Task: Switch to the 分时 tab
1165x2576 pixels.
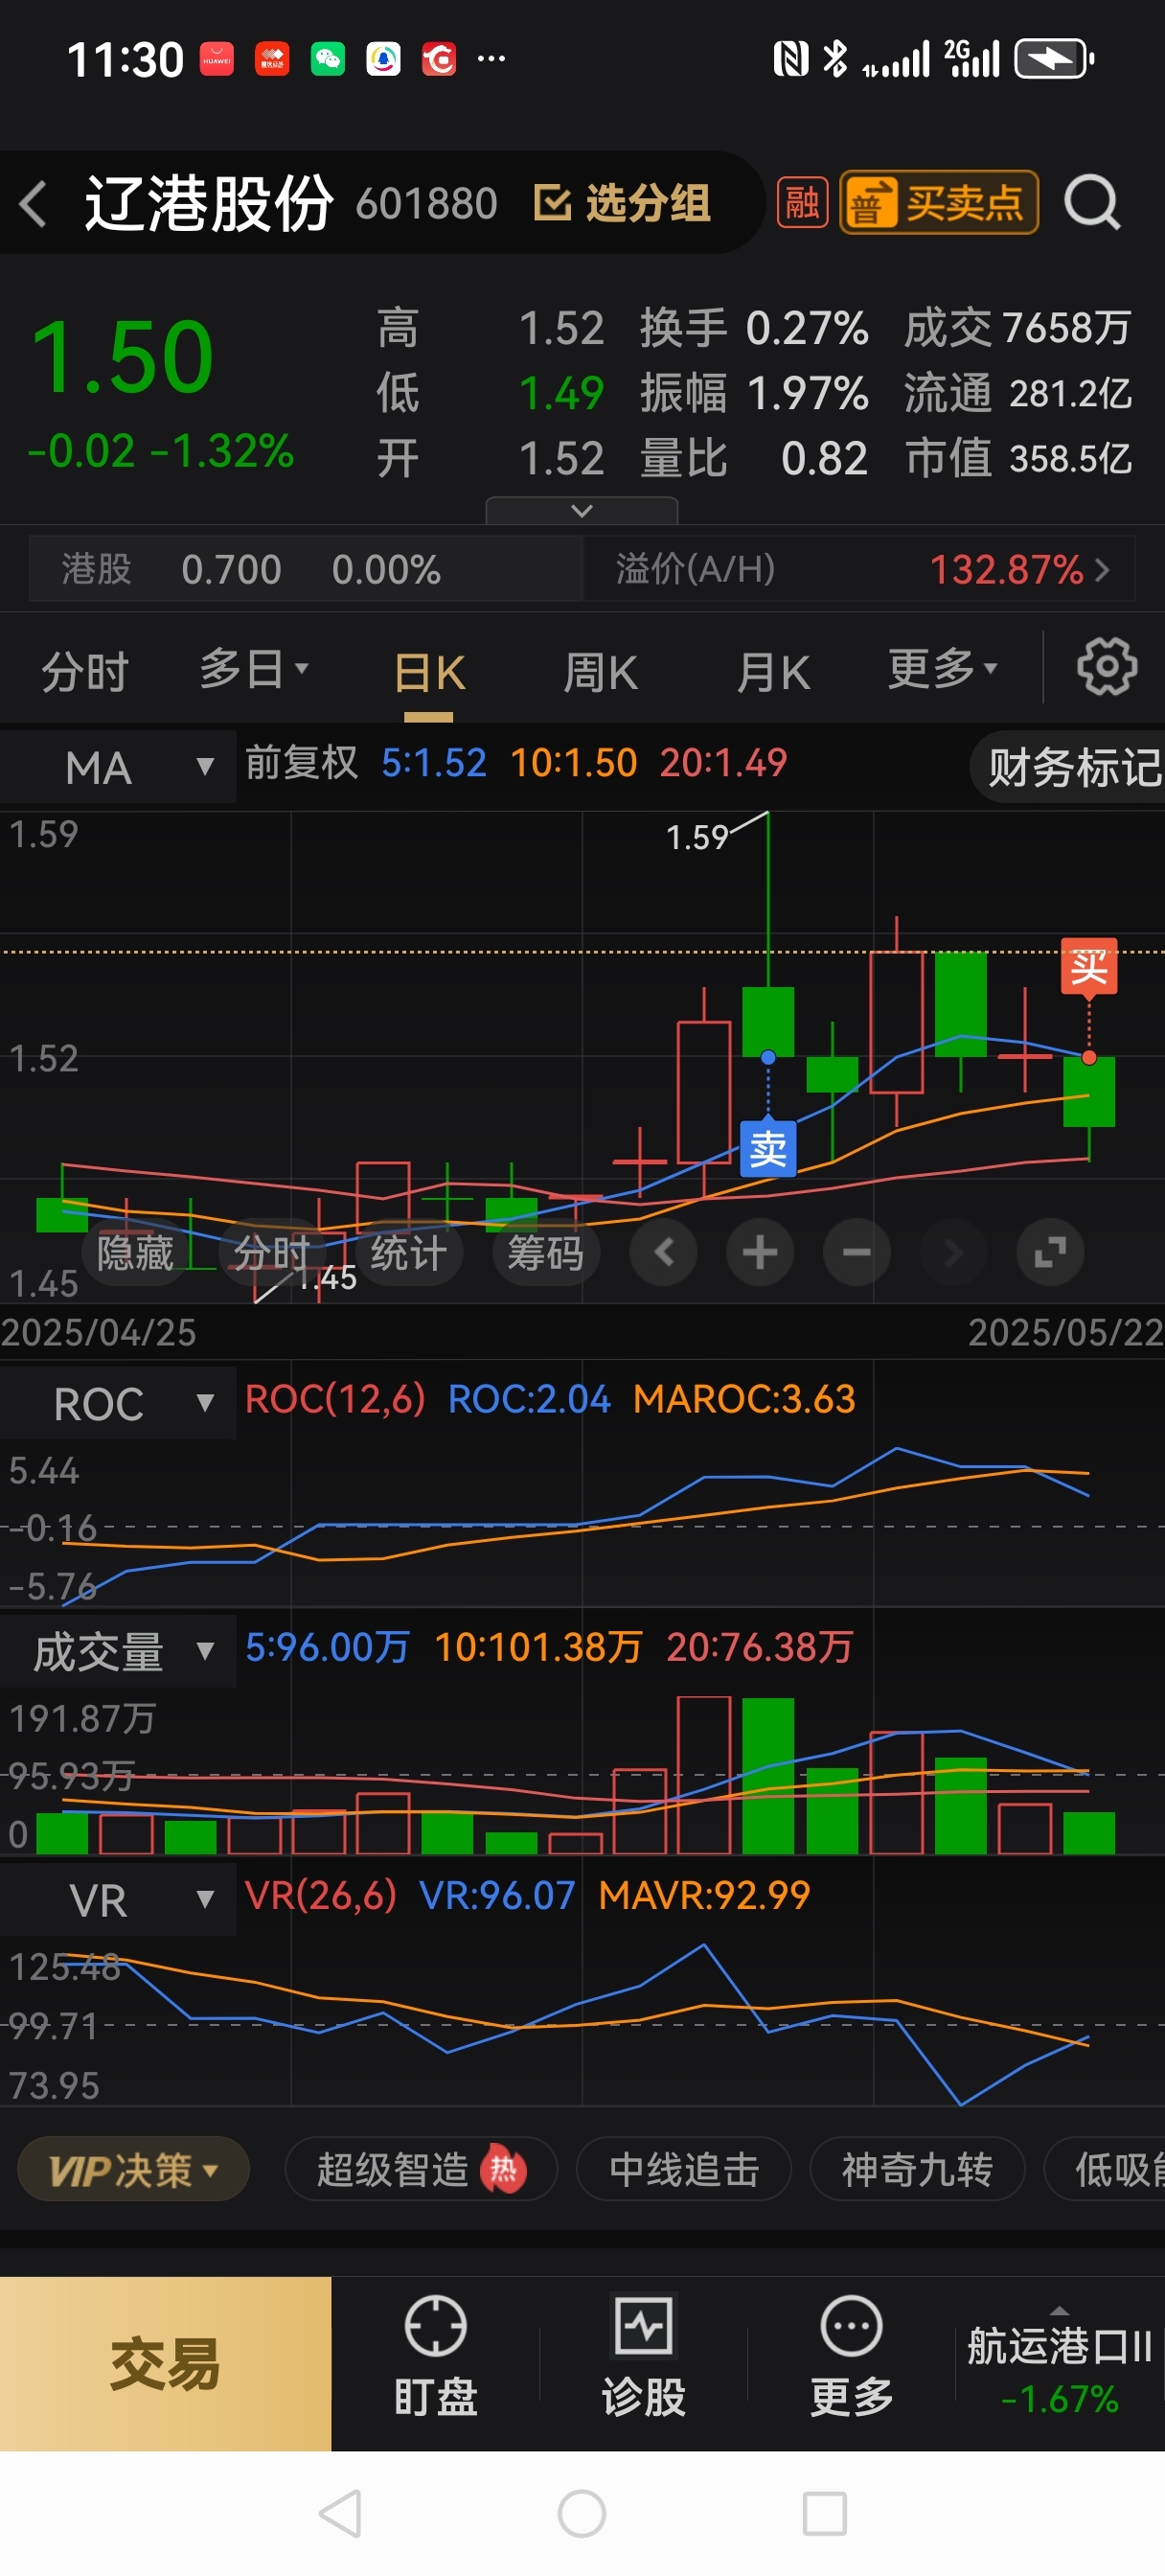Action: (85, 671)
